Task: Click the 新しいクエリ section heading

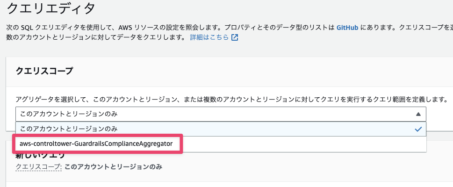Action: (41, 155)
